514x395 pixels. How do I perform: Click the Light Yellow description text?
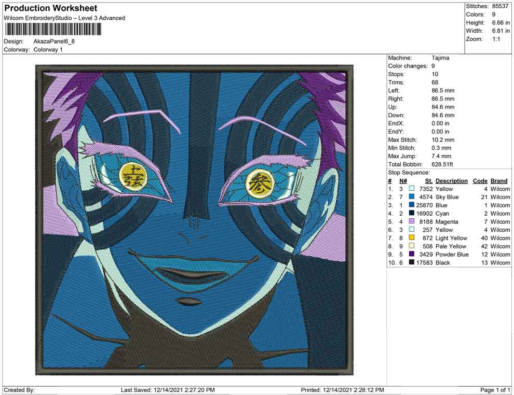[451, 238]
